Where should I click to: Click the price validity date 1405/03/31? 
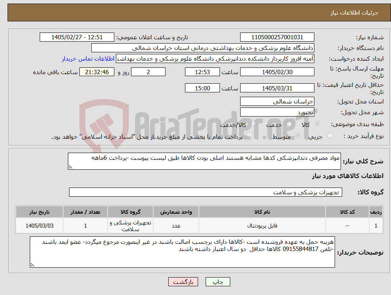(x=277, y=88)
